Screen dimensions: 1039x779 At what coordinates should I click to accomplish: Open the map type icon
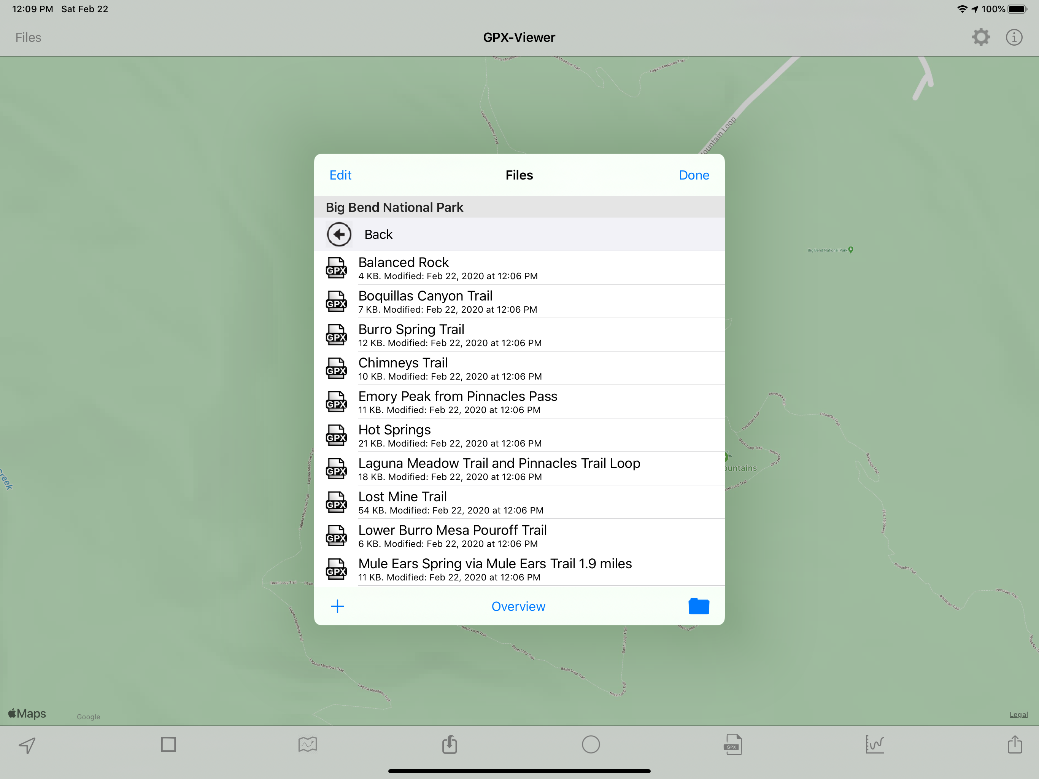point(308,744)
